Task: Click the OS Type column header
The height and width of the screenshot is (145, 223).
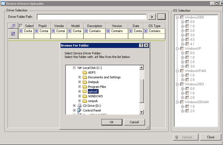Action: [x=154, y=26]
